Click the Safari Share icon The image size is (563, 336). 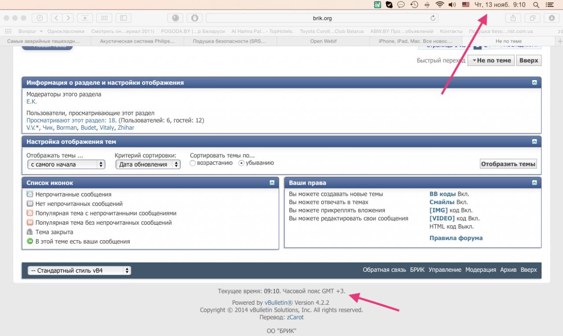tap(513, 18)
